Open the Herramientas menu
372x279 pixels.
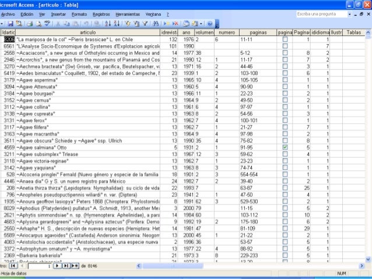[127, 13]
